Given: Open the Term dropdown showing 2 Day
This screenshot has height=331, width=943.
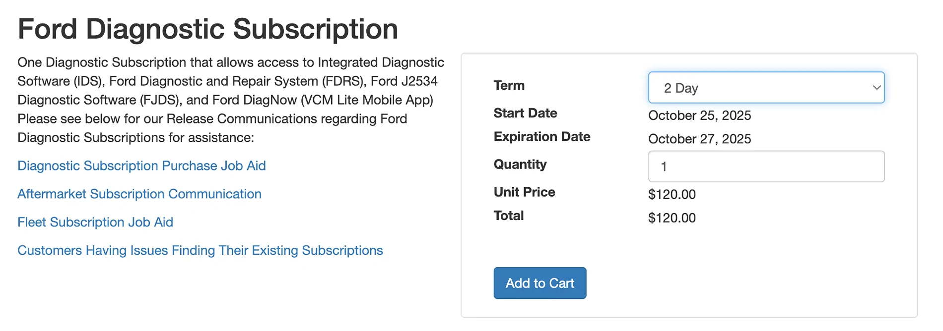Looking at the screenshot, I should coord(765,88).
